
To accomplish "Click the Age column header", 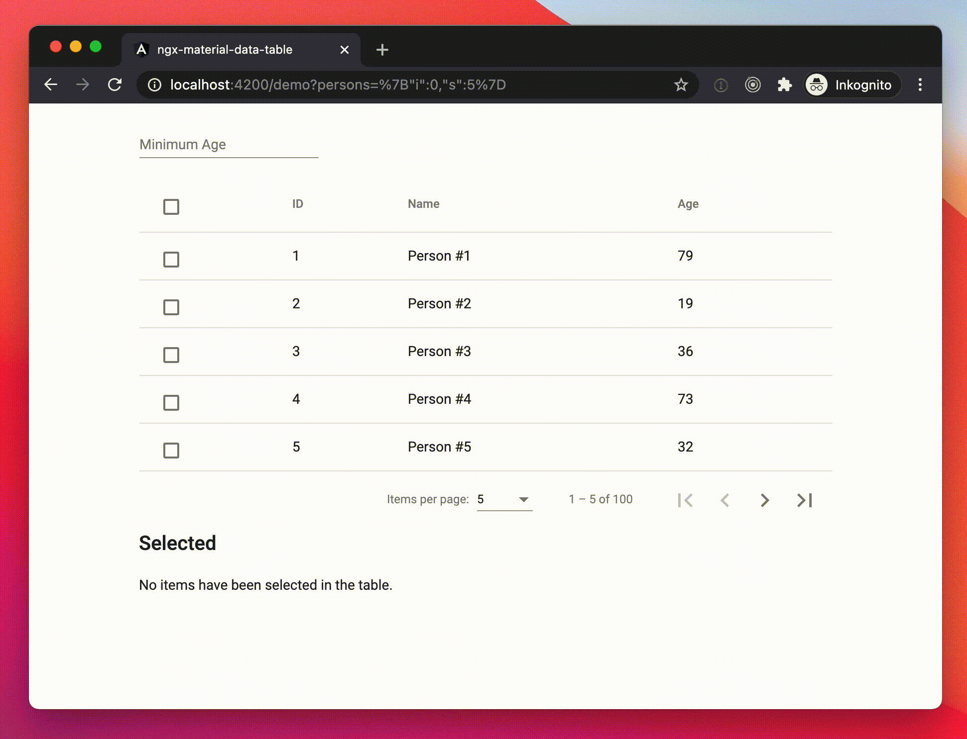I will (688, 204).
